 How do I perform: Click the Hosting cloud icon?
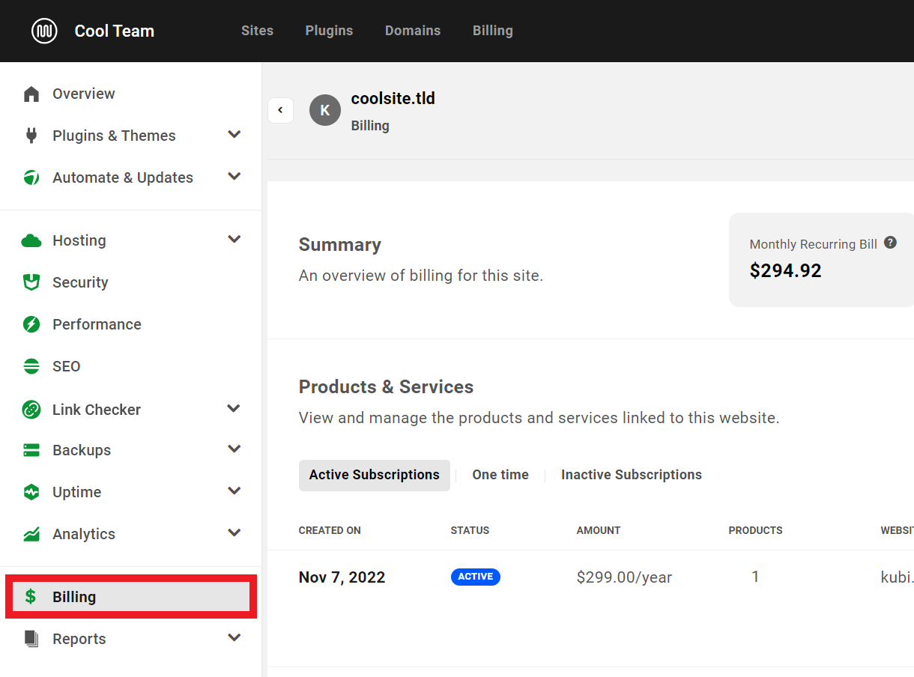pos(31,240)
